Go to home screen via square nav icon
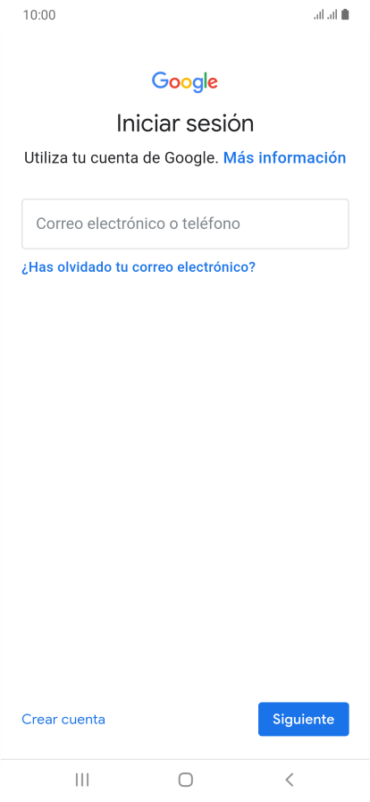 click(x=185, y=780)
